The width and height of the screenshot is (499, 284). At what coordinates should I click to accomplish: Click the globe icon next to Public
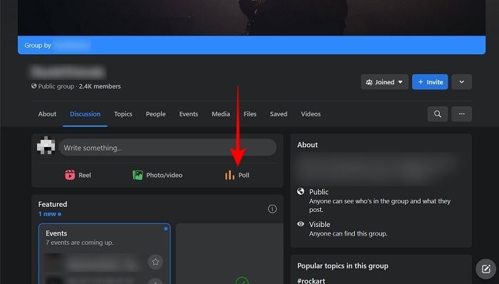(x=300, y=191)
